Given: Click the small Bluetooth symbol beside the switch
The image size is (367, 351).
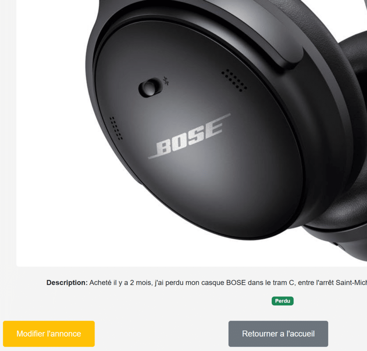Looking at the screenshot, I should (x=166, y=81).
